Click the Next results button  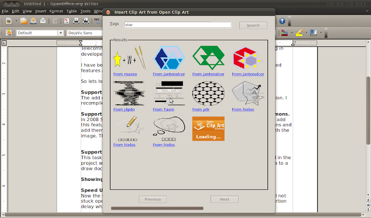tap(224, 199)
